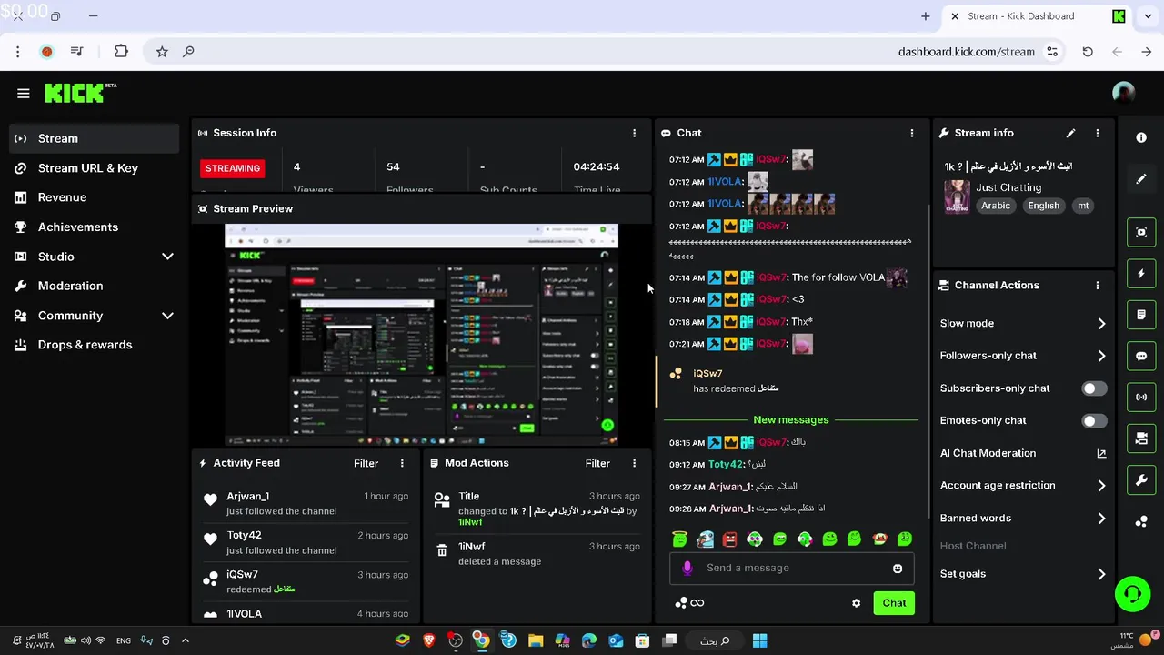Click the English language tag
This screenshot has height=655, width=1164.
1044,206
